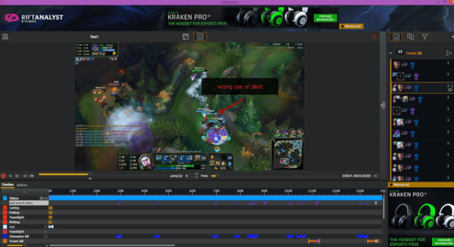Screen dimensions: 454x247
Task: Click the green pencil drawing tool
Action: pyautogui.click(x=11, y=175)
